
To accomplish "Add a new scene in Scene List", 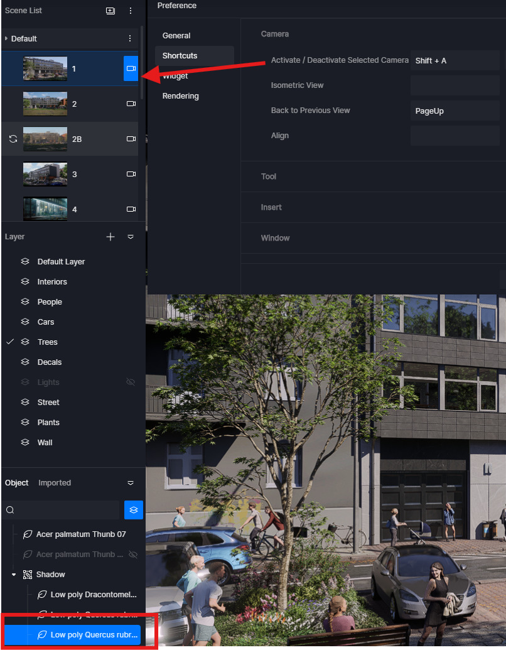I will (110, 11).
